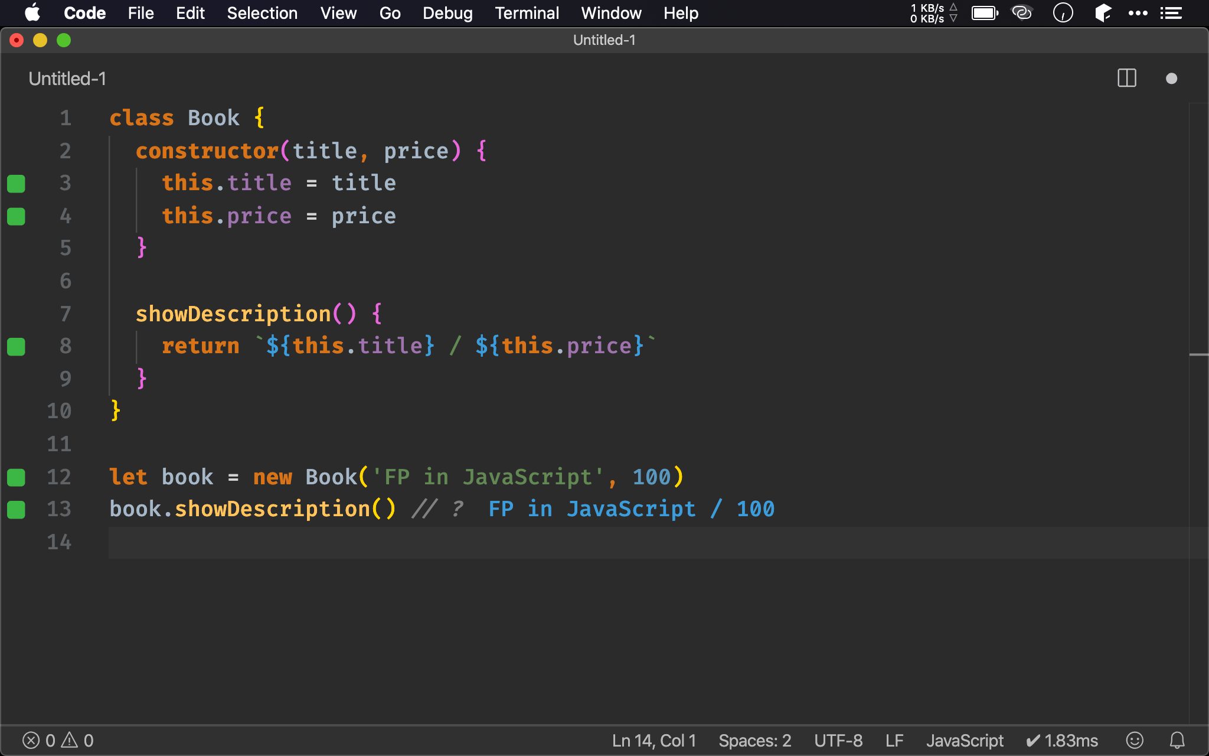
Task: Open the UTF-8 encoding selector
Action: (838, 740)
